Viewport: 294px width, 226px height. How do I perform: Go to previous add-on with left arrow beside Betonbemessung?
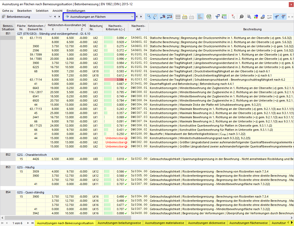click(x=55, y=17)
